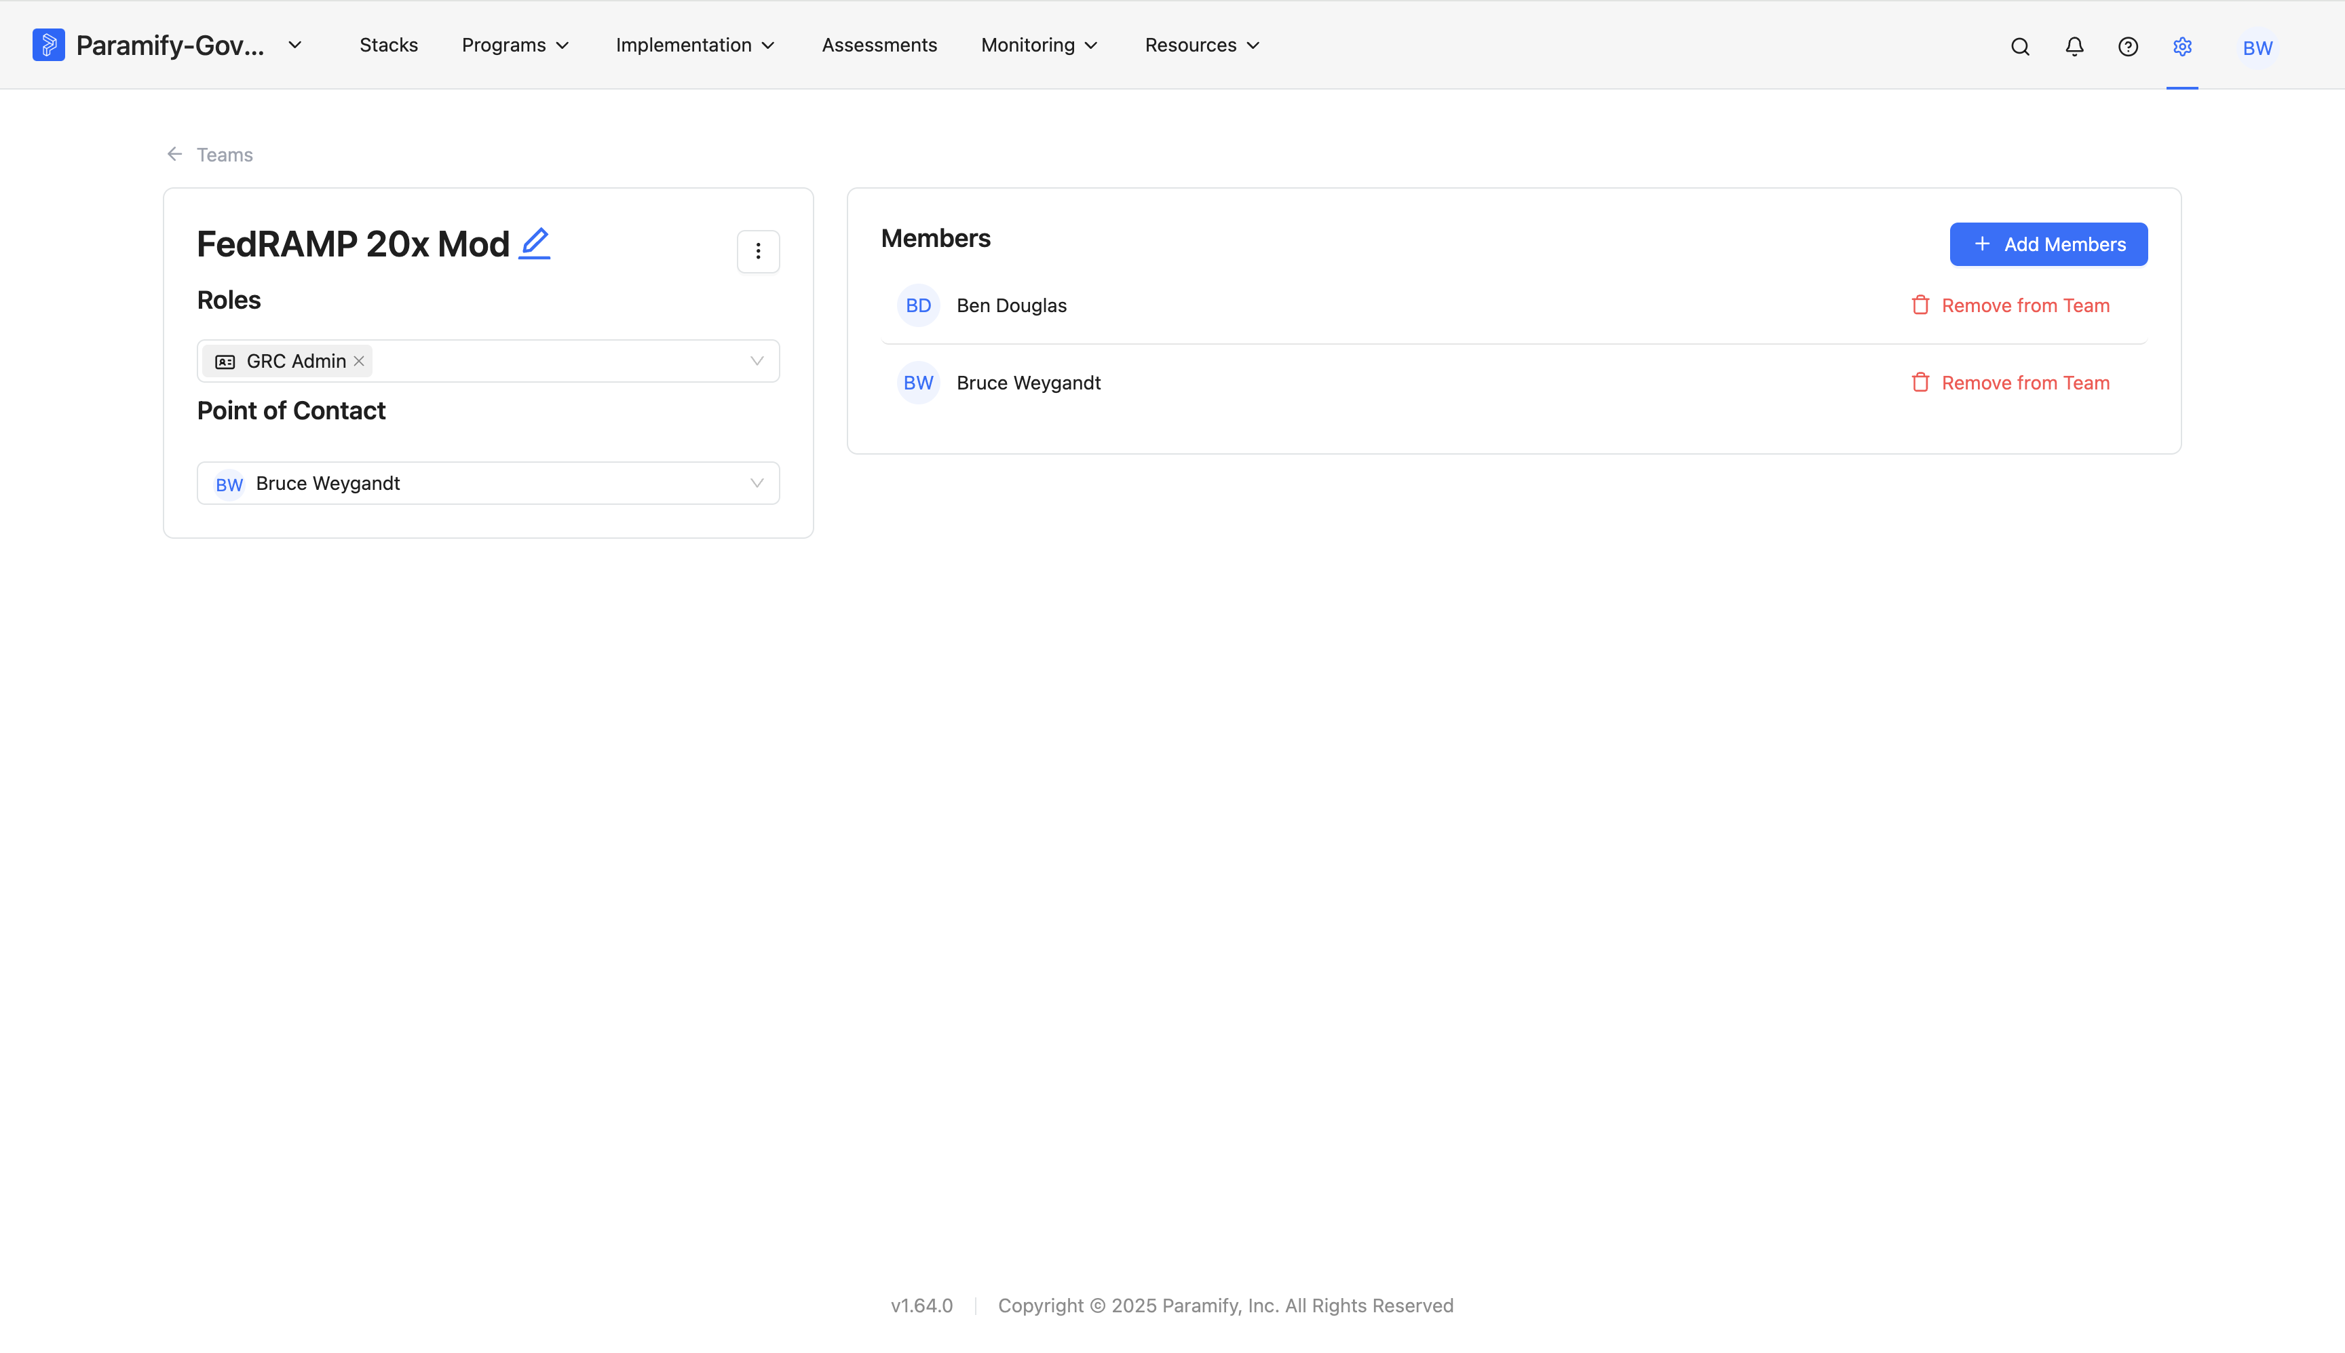Viewport: 2345px width, 1353px height.
Task: Open the BW user avatar menu
Action: point(2257,47)
